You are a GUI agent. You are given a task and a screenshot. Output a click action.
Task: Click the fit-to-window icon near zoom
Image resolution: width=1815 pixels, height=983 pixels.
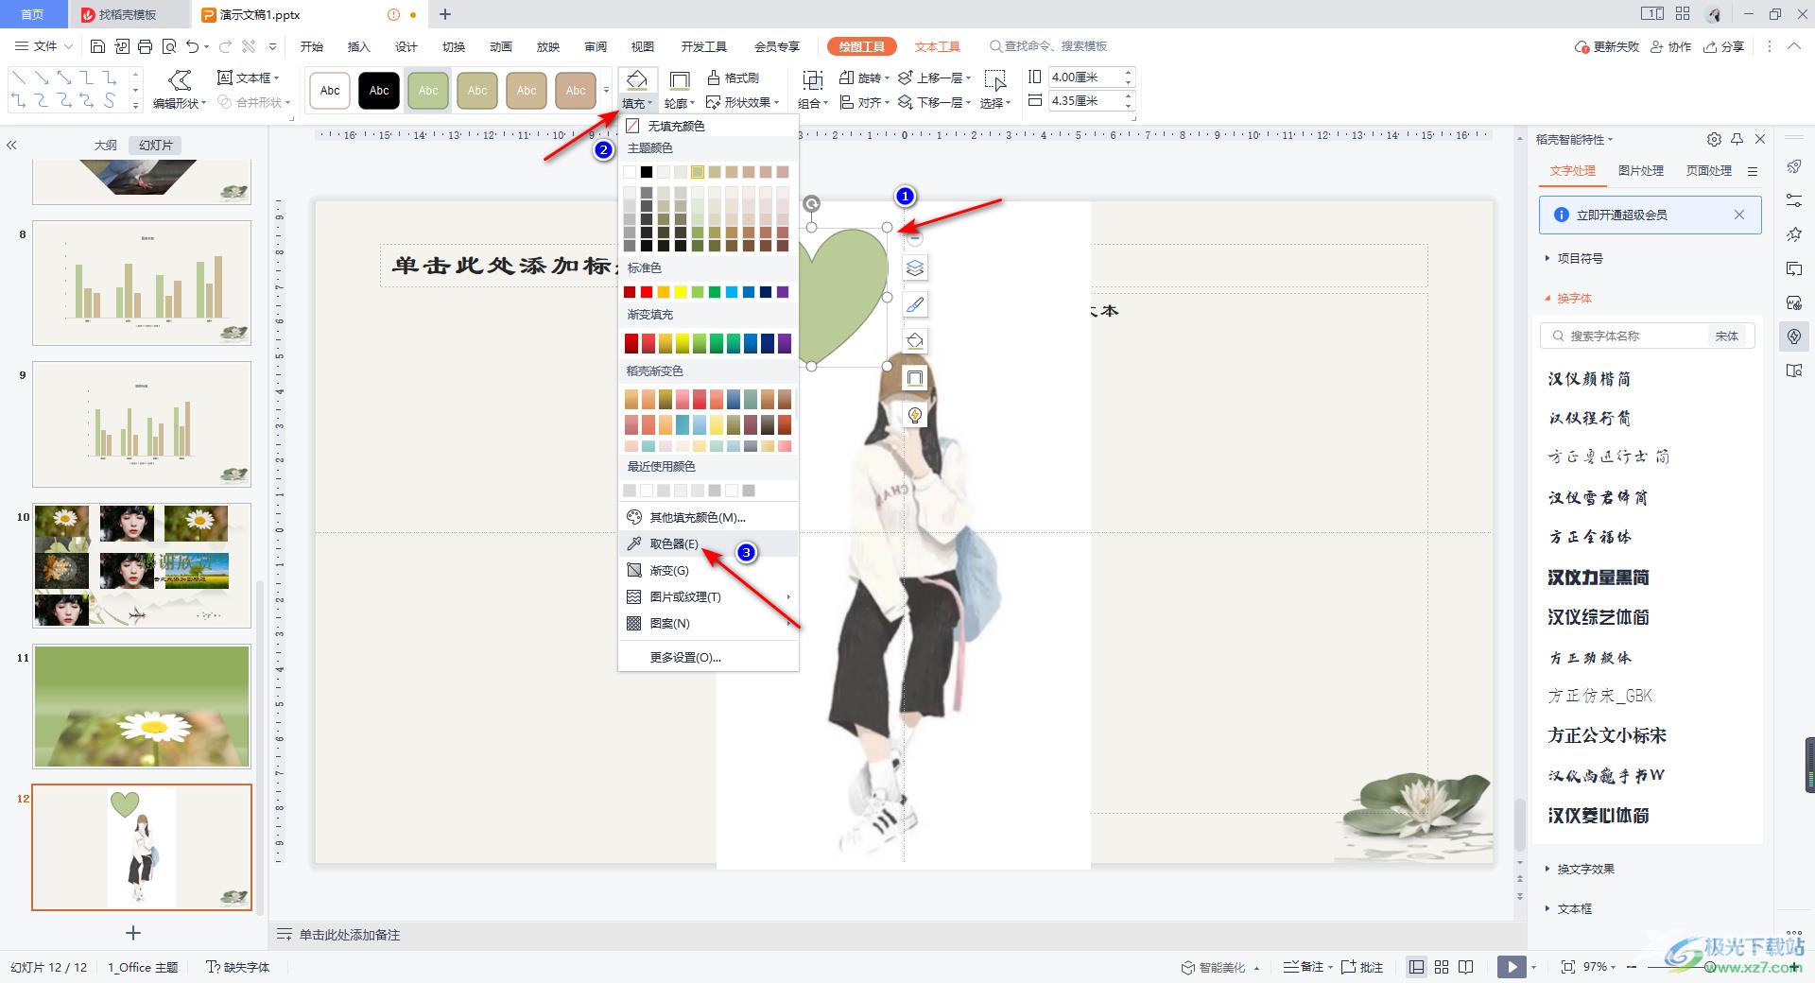point(1568,967)
